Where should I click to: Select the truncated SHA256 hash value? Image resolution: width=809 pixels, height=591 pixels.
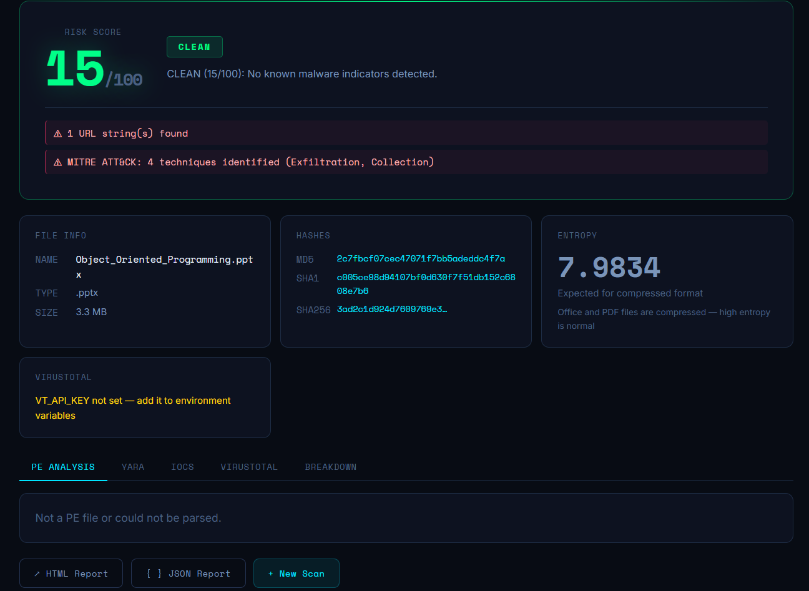[x=392, y=310]
